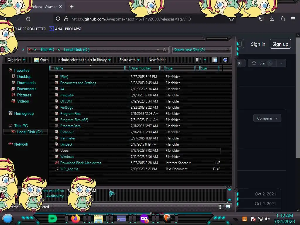Screen dimensions: 300x225
Task: Click Firefox forward navigation arrow
Action: pos(18,19)
